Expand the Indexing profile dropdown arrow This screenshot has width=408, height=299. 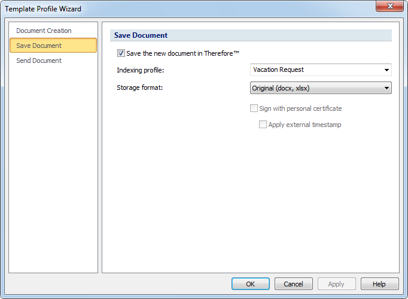pyautogui.click(x=386, y=70)
